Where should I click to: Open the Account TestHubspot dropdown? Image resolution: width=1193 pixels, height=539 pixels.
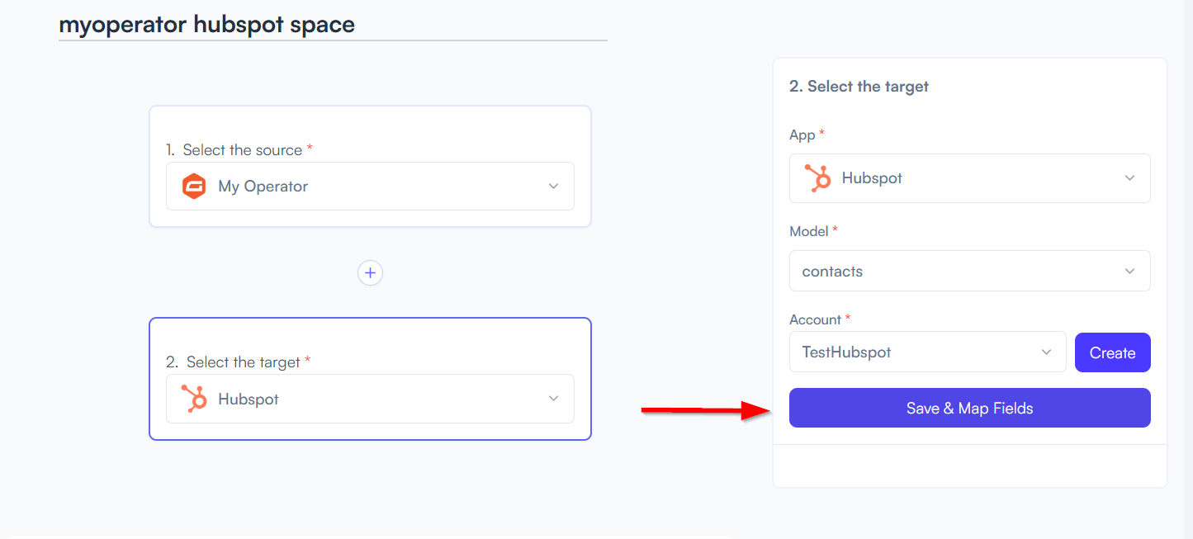click(928, 352)
